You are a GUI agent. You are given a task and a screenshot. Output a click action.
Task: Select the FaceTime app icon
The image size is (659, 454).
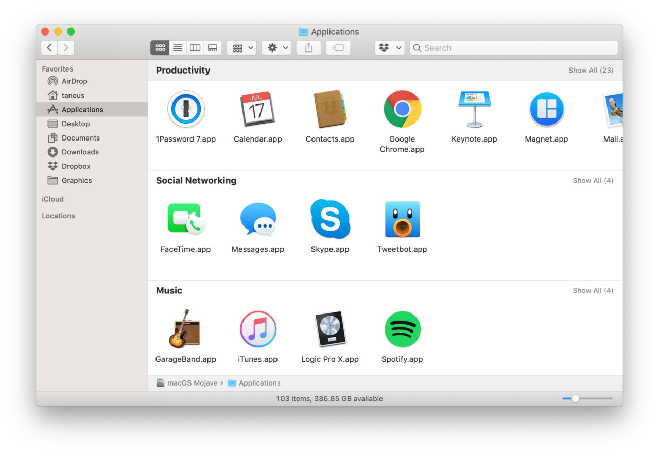coord(186,219)
